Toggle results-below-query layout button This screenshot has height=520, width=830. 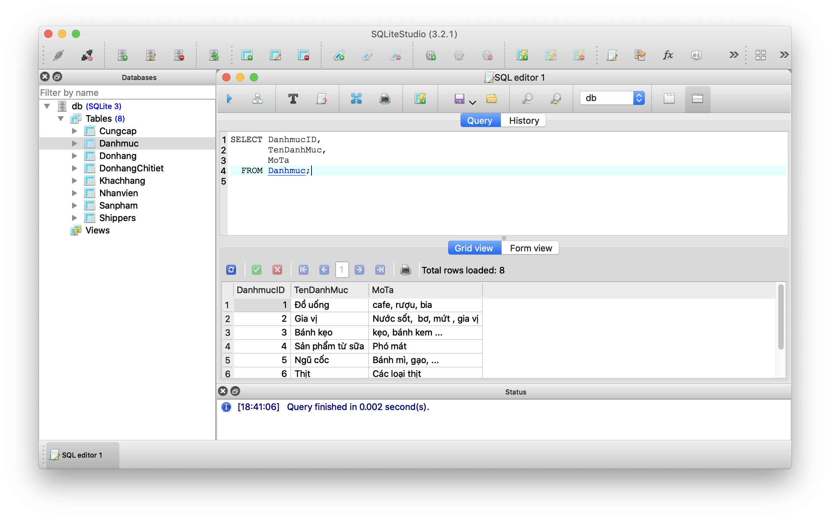point(697,99)
